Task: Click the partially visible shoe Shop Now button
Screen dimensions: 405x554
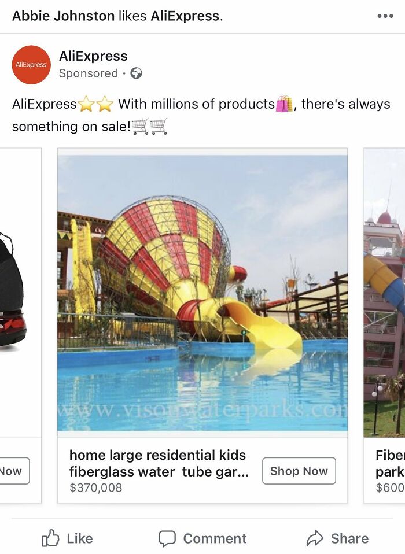Action: click(14, 471)
